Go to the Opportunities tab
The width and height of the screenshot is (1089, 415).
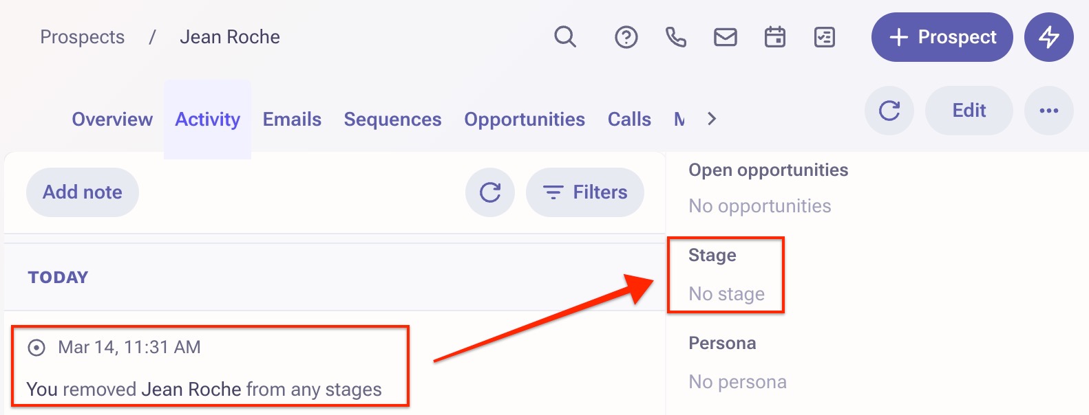[x=525, y=119]
